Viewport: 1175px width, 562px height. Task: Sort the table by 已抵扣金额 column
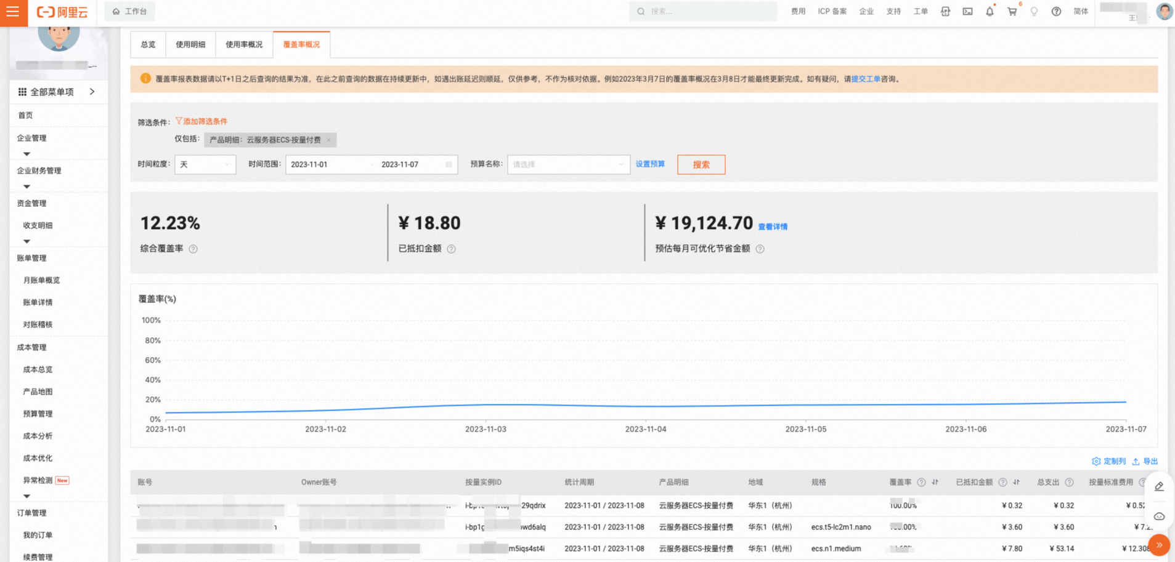1016,482
